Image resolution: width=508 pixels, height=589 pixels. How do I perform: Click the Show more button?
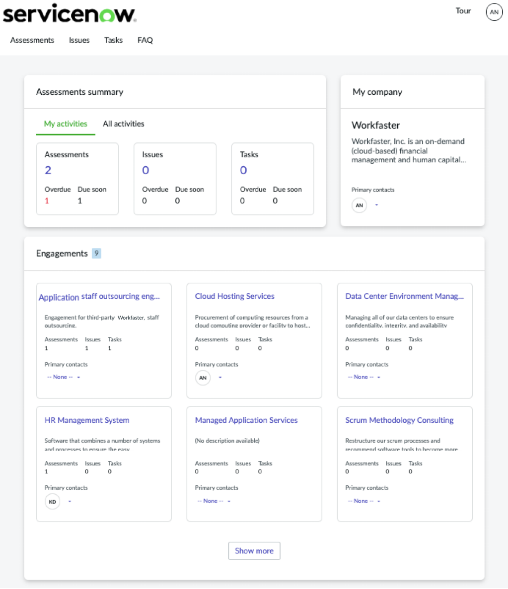(x=254, y=551)
